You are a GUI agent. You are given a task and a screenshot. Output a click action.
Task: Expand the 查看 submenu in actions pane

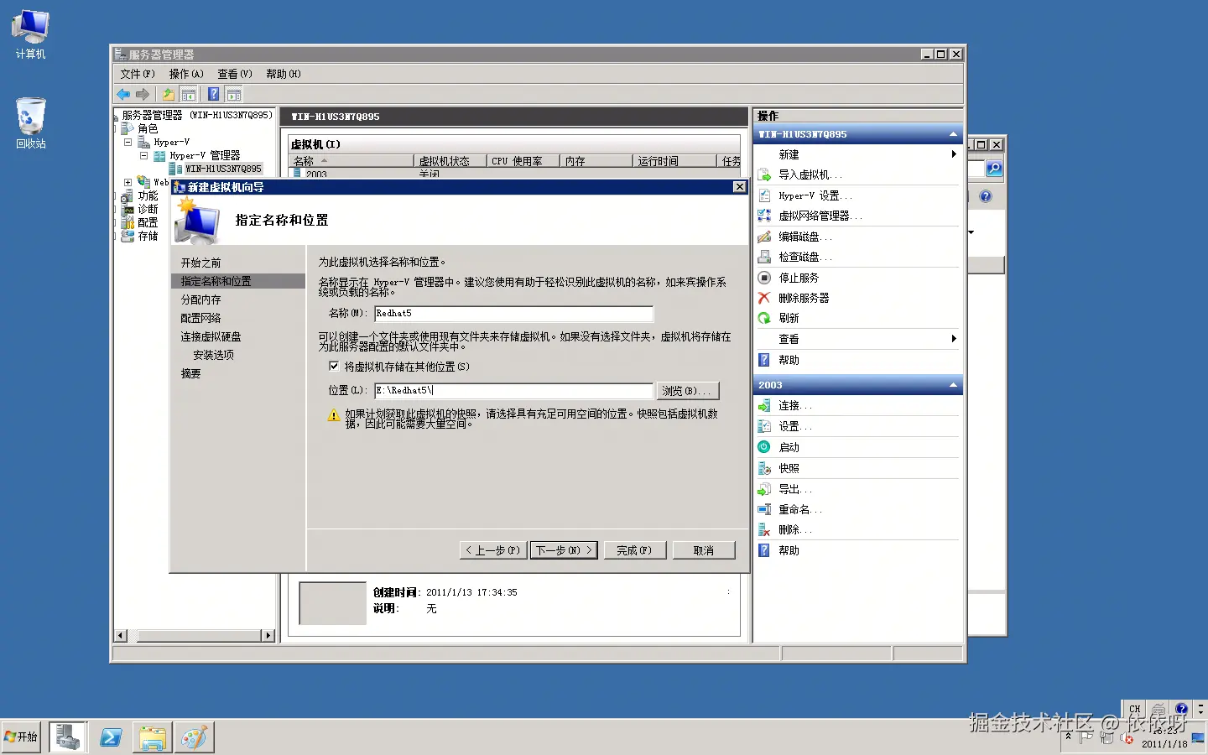954,339
